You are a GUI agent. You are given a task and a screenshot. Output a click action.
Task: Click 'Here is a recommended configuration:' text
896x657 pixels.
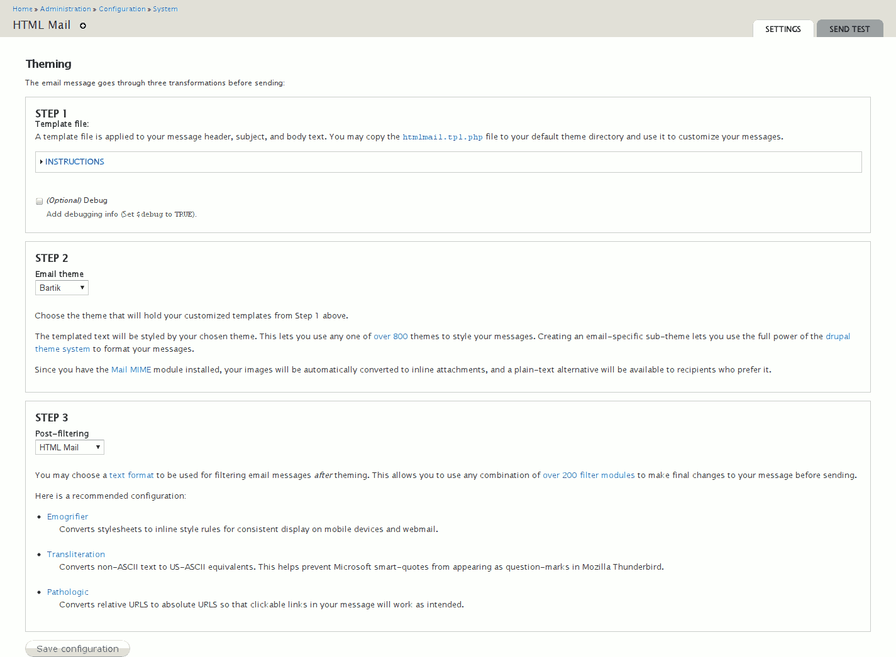pos(111,496)
